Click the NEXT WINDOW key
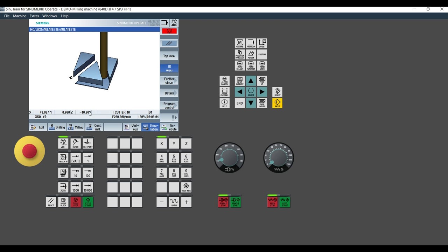 pos(239,81)
